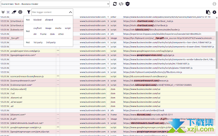The height and width of the screenshot is (136, 218).
Task: Open the flipboard flbuttons.min.js URL entry
Action: [153, 72]
